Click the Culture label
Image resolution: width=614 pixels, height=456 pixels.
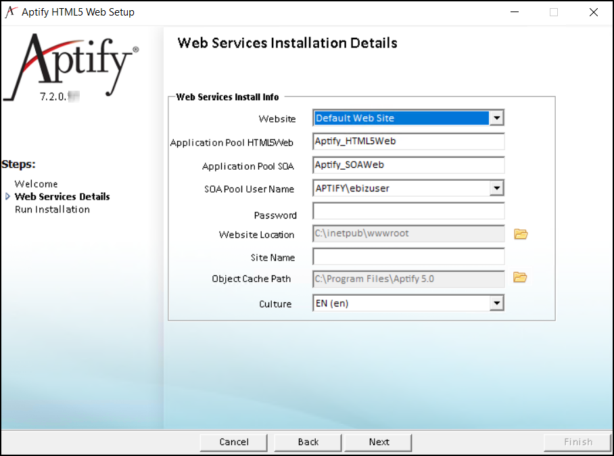(x=275, y=304)
